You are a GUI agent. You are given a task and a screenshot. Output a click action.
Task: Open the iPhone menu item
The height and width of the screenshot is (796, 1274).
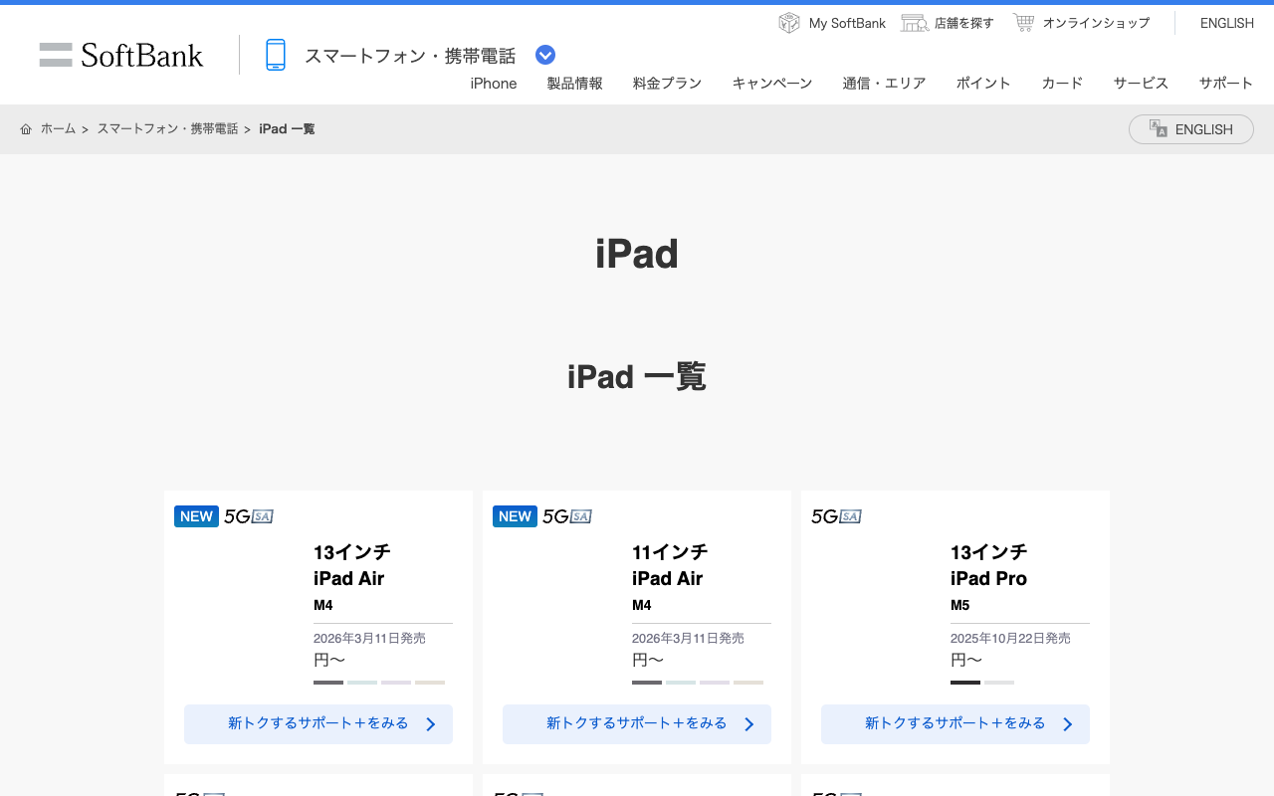pyautogui.click(x=494, y=84)
